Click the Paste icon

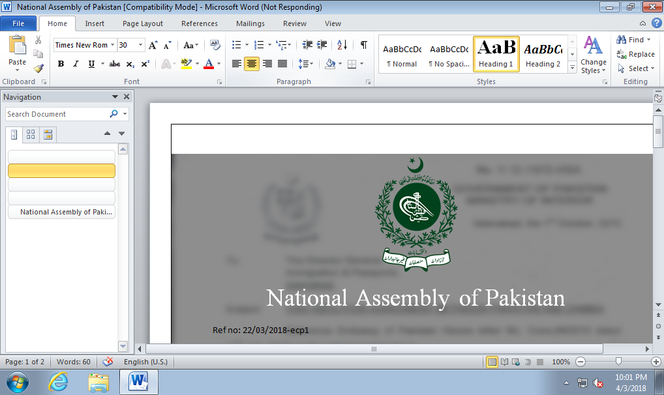(18, 45)
